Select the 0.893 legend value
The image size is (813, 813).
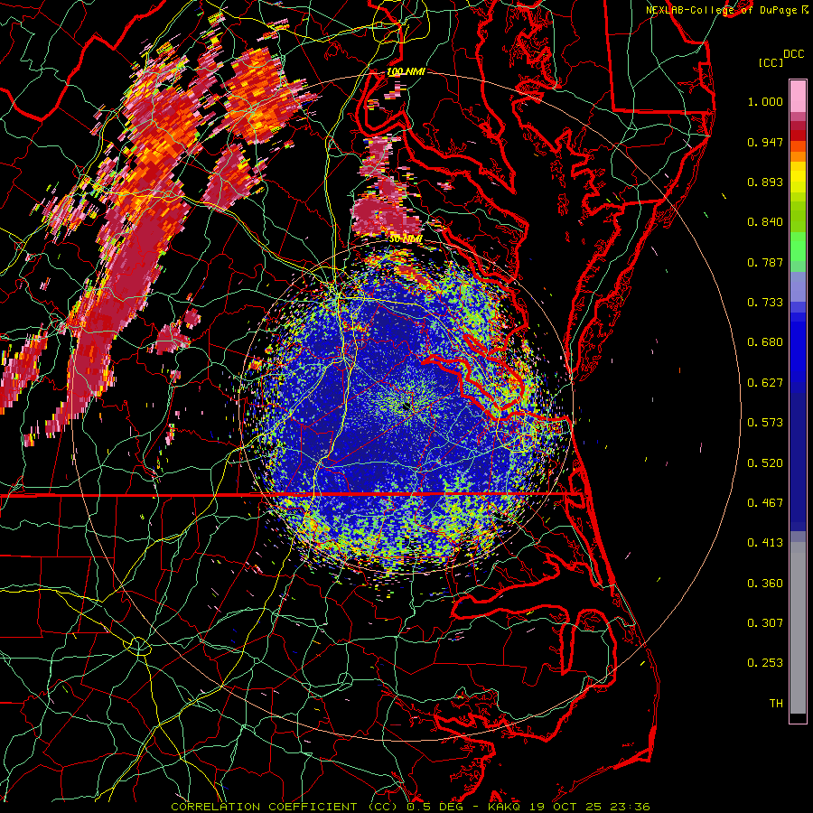coord(765,182)
